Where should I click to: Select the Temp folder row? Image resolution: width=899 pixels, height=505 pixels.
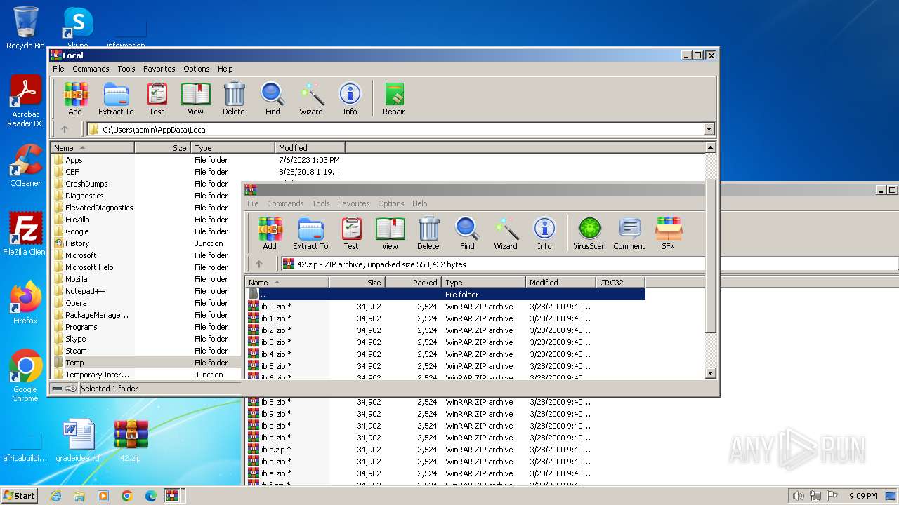[146, 363]
